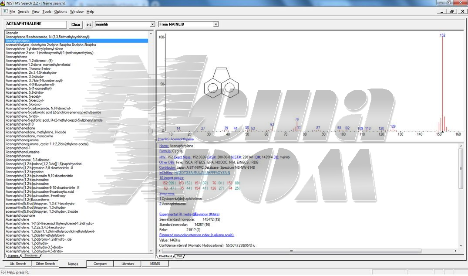
Task: Expand the From MAINLIB dropdown
Action: pyautogui.click(x=215, y=24)
